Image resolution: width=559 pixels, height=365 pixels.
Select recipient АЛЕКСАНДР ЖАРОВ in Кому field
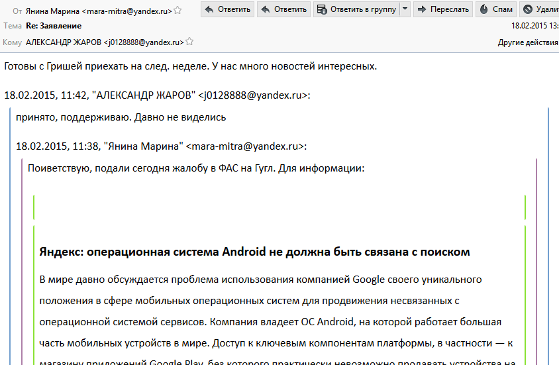[x=105, y=42]
